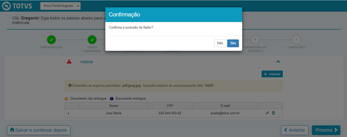Screen dimensions: 347x137
Task: Click the info icon in the file extensions notice
Action: pos(70,85)
